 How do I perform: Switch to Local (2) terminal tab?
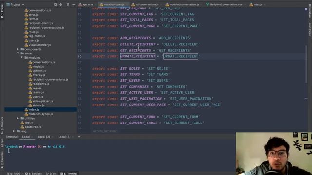[44, 137]
